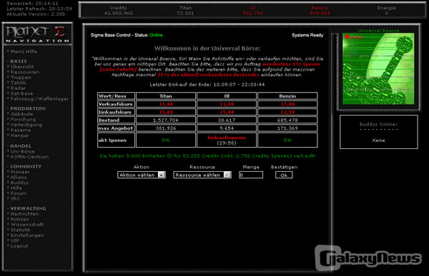
Task: Open the Kaserne page
Action: point(21,130)
